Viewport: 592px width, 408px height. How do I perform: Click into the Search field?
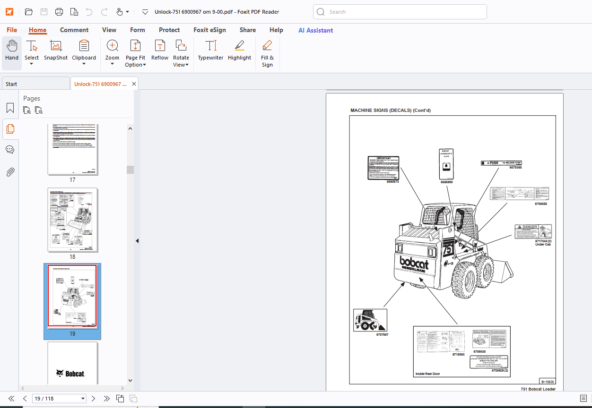coord(400,12)
